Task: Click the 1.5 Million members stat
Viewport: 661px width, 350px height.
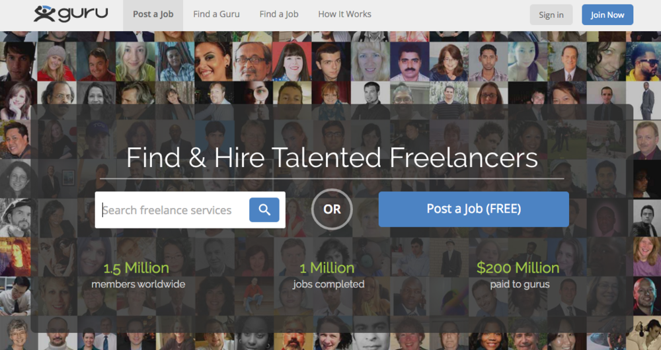Action: click(138, 275)
